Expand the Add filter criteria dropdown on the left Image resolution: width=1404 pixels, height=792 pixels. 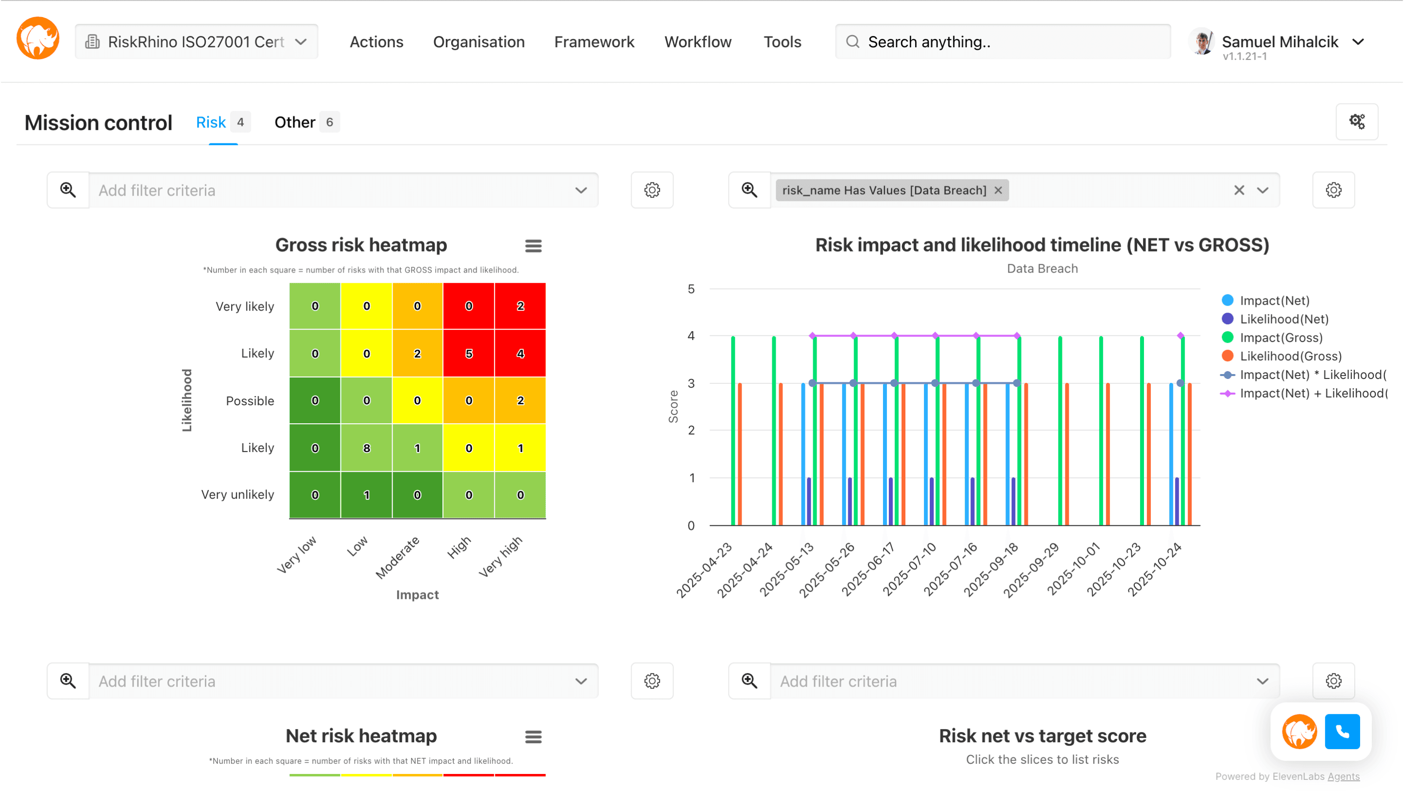coord(580,190)
